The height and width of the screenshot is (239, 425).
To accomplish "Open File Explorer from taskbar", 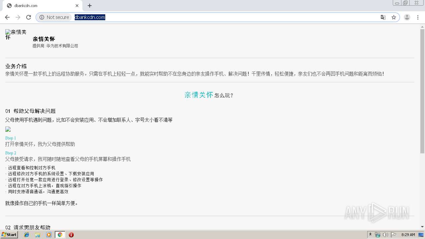I will coord(38,235).
